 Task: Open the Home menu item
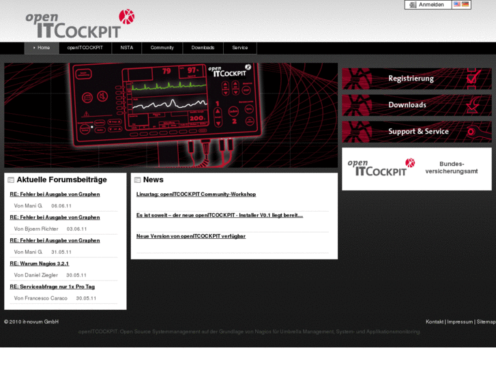point(42,48)
